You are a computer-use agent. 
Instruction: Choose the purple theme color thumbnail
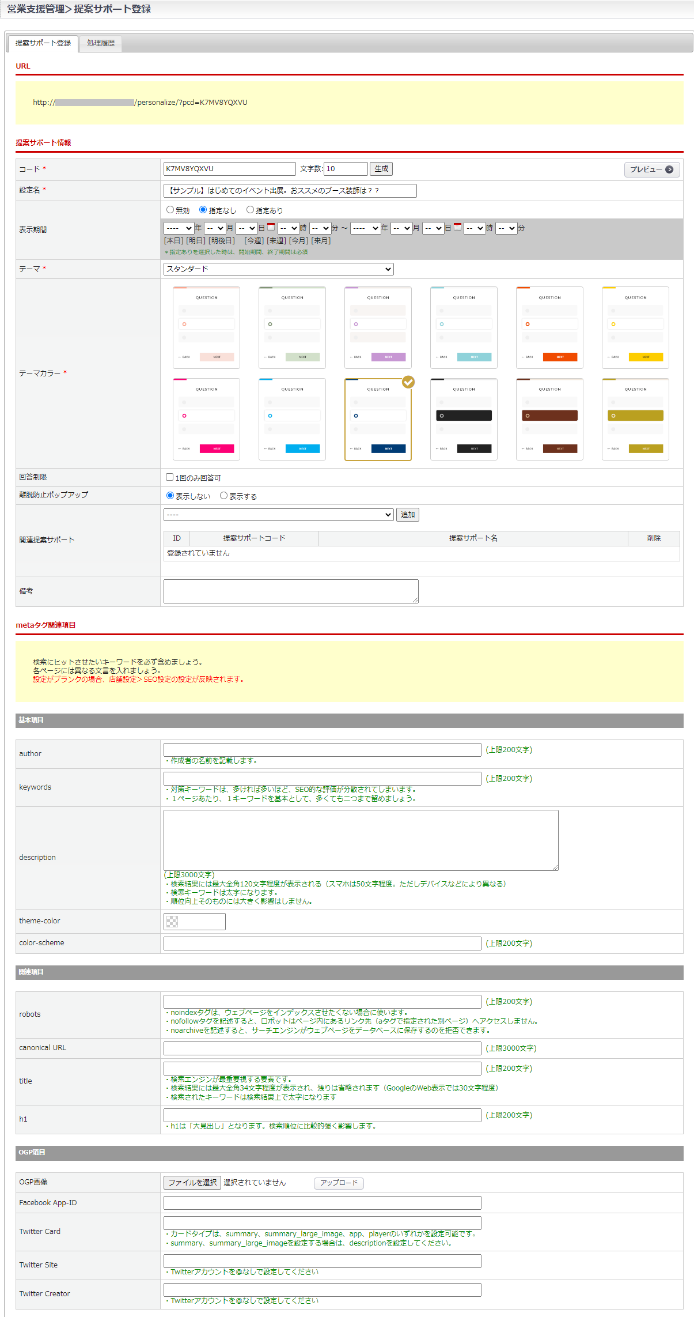[x=378, y=327]
